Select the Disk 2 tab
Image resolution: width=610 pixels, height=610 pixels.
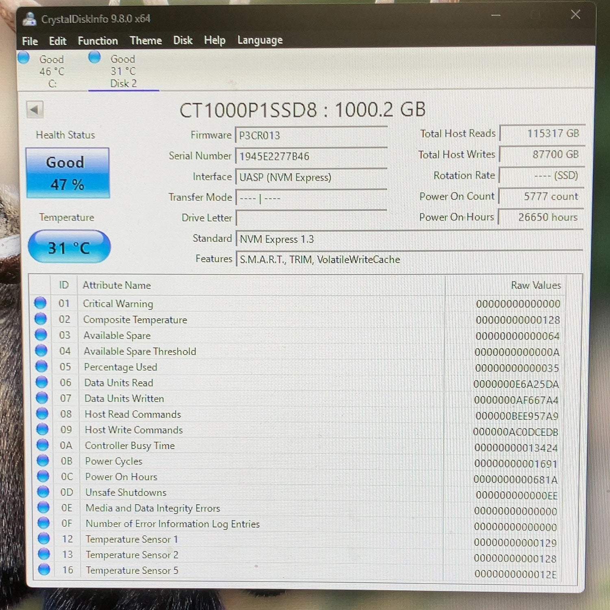tap(124, 71)
